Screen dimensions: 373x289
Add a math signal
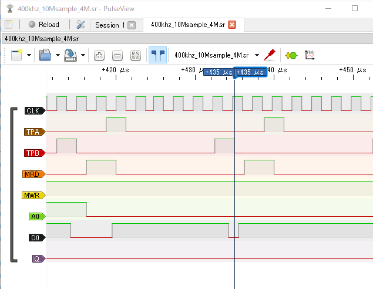click(x=310, y=55)
